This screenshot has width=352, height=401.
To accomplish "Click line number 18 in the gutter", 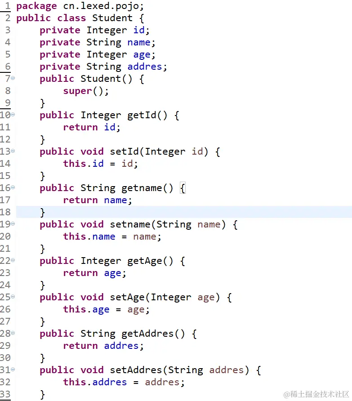I will point(5,212).
